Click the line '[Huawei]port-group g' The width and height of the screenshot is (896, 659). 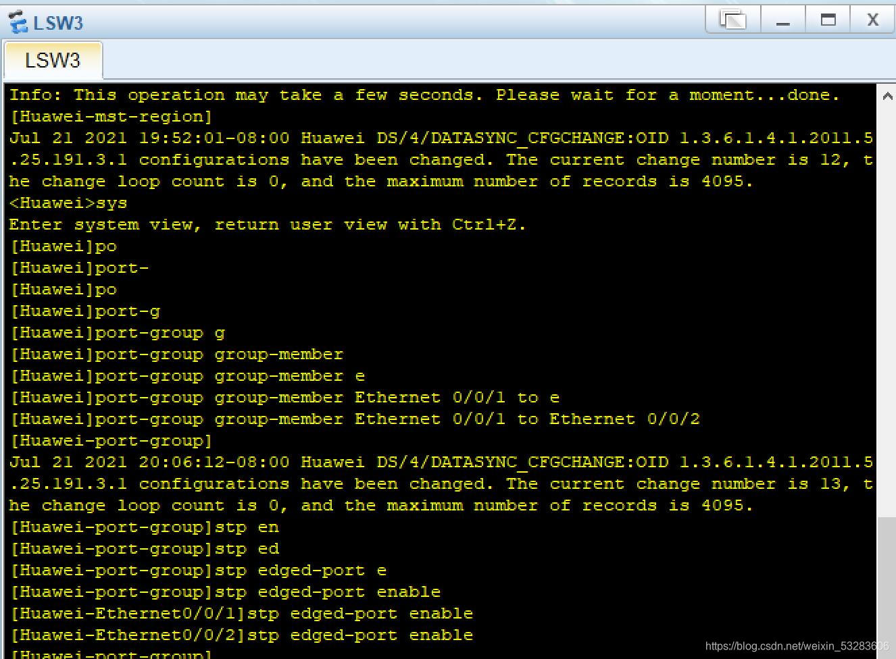coord(117,332)
